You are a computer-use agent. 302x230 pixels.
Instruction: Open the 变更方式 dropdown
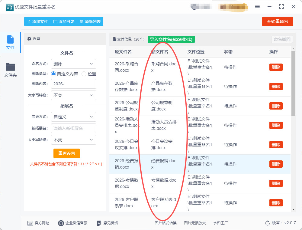[73, 117]
